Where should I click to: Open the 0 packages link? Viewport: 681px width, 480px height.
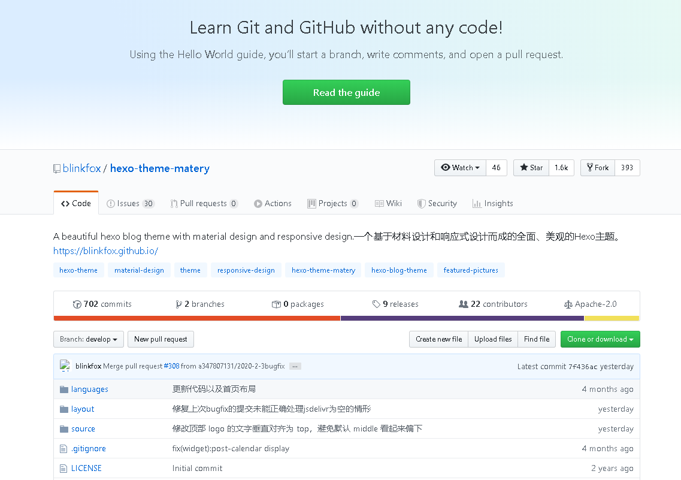[x=298, y=304]
